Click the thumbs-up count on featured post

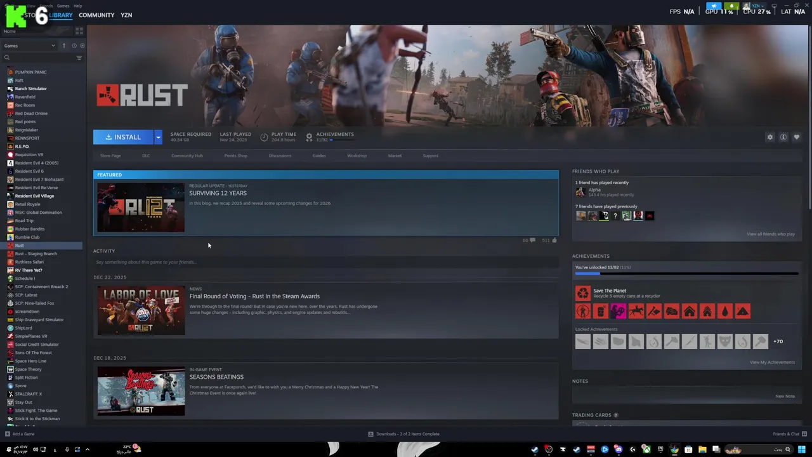549,241
